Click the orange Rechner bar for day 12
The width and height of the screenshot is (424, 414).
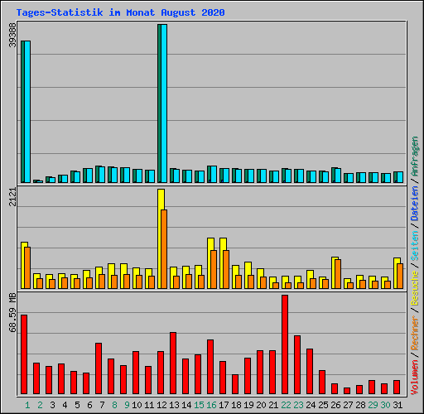[x=164, y=249]
